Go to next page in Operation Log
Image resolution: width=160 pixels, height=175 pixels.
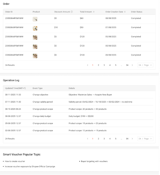coord(132,139)
